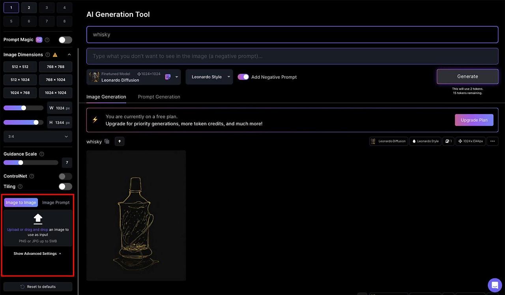Image resolution: width=505 pixels, height=295 pixels.
Task: Collapse the Image Dimensions section chevron
Action: coord(69,55)
